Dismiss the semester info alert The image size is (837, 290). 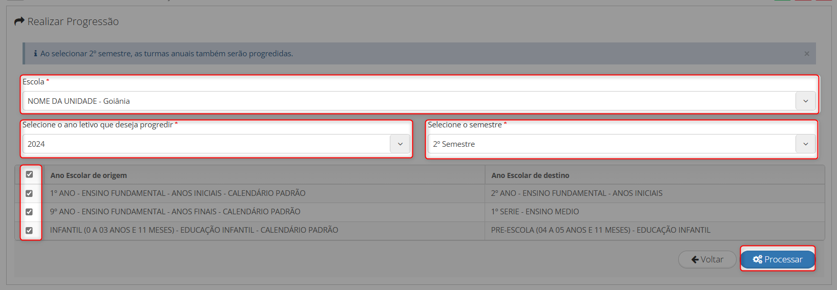pyautogui.click(x=807, y=54)
